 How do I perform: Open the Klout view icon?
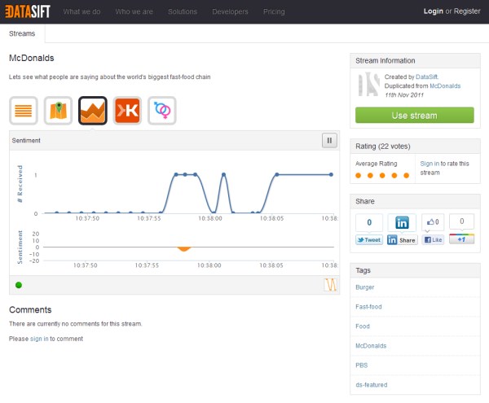127,111
